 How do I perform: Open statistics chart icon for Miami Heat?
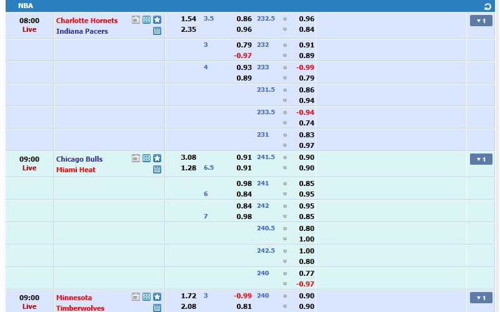(157, 169)
